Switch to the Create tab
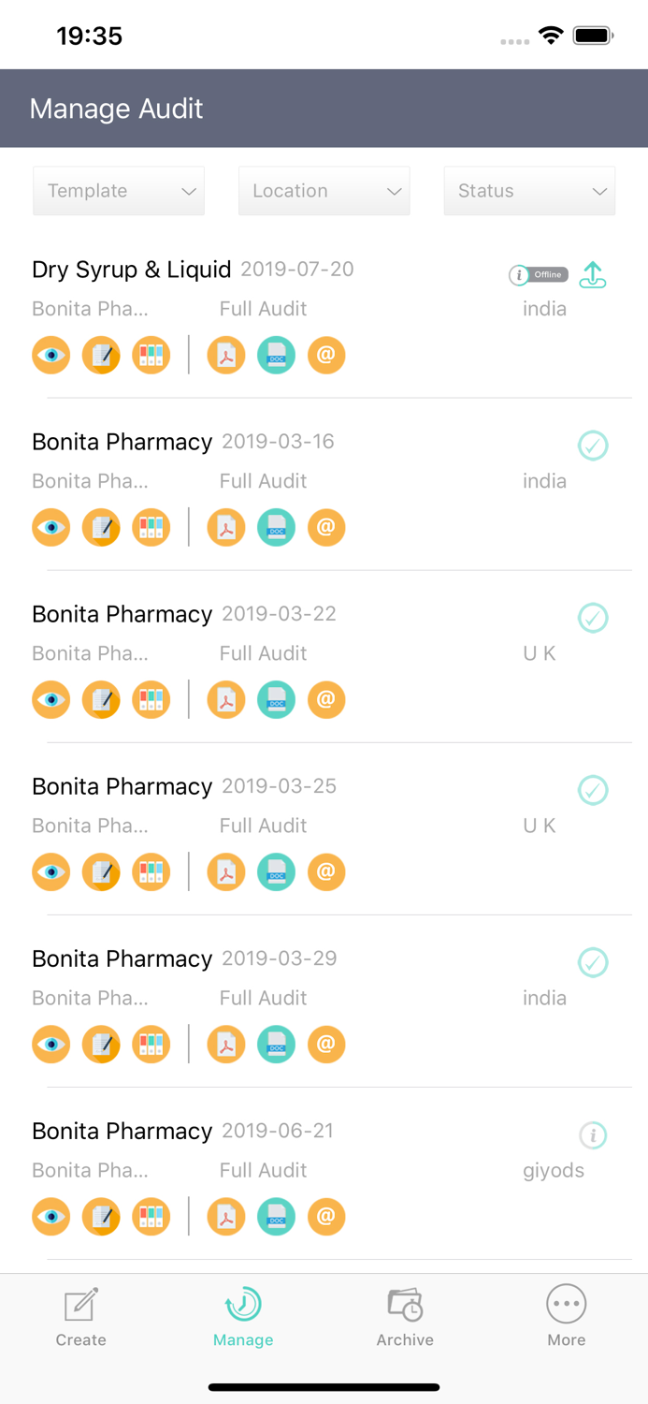 pos(81,1316)
